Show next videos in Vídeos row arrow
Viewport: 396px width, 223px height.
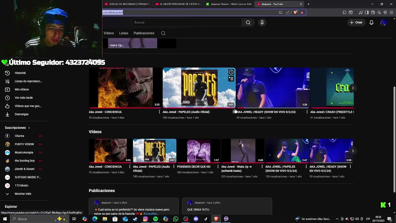pos(353,151)
